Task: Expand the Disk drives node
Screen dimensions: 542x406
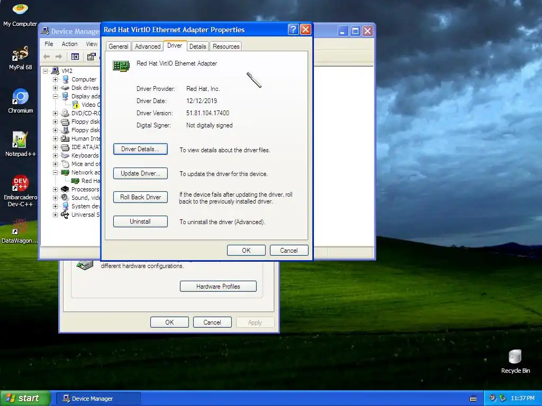Action: (55, 88)
